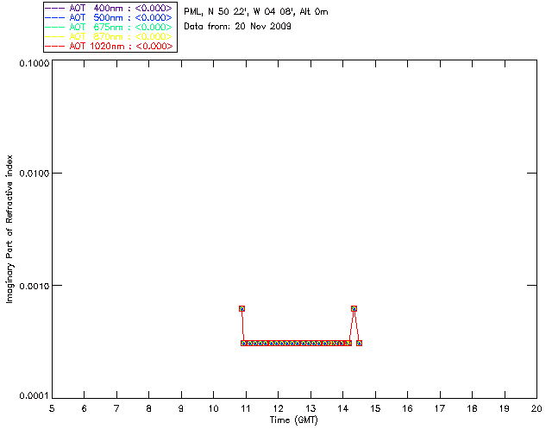The height and width of the screenshot is (442, 552).
Task: Click the x-axis tick label 11
Action: [246, 408]
